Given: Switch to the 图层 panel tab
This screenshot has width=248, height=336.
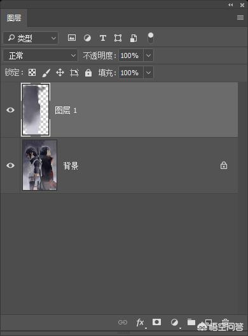Looking at the screenshot, I should click(14, 18).
